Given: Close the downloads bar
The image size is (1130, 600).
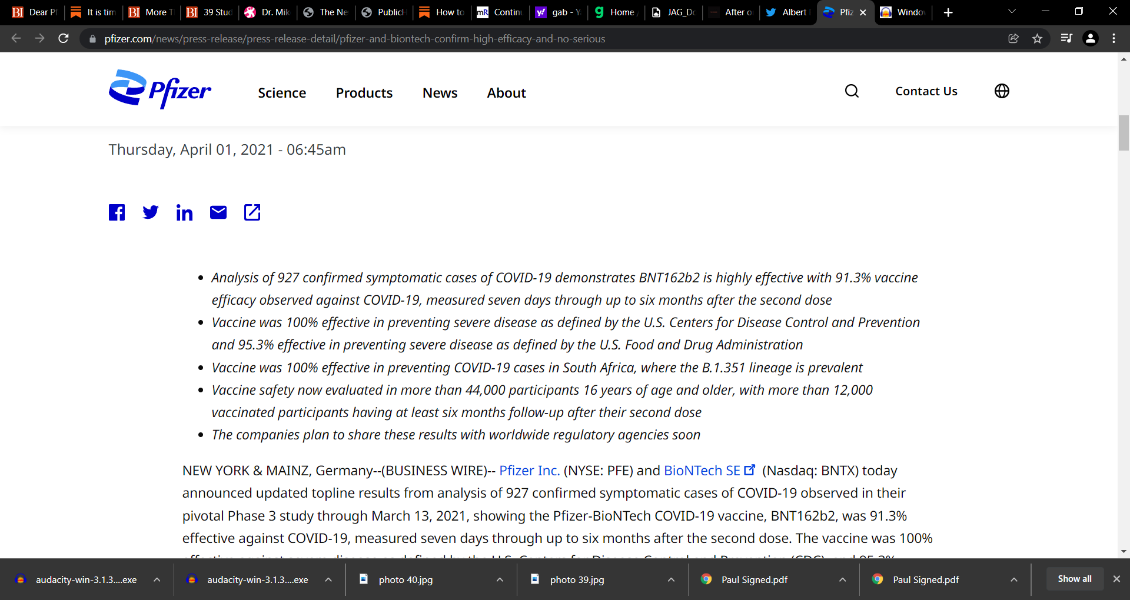Looking at the screenshot, I should [x=1116, y=579].
